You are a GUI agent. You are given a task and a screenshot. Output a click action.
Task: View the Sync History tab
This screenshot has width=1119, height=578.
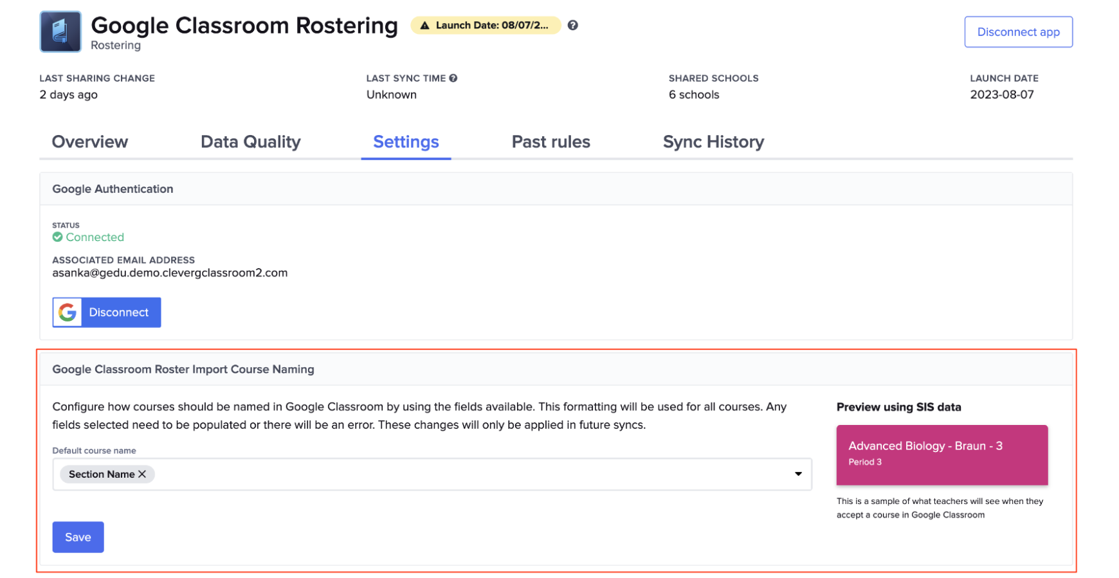click(714, 141)
